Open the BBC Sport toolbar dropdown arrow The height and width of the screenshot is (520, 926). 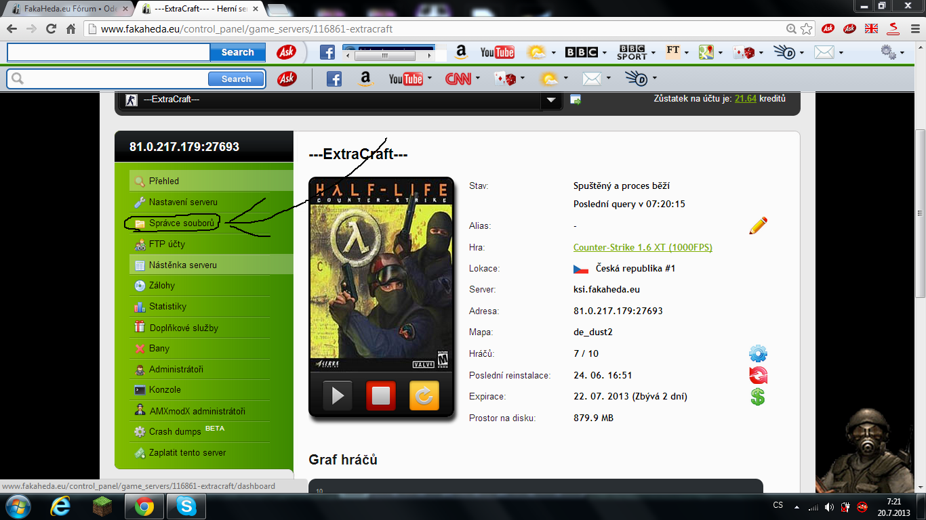(x=653, y=52)
